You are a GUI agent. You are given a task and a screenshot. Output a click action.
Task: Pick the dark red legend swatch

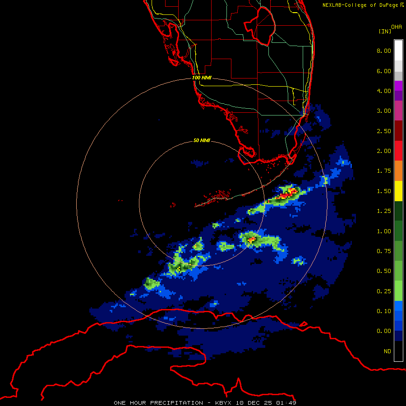pos(398,131)
